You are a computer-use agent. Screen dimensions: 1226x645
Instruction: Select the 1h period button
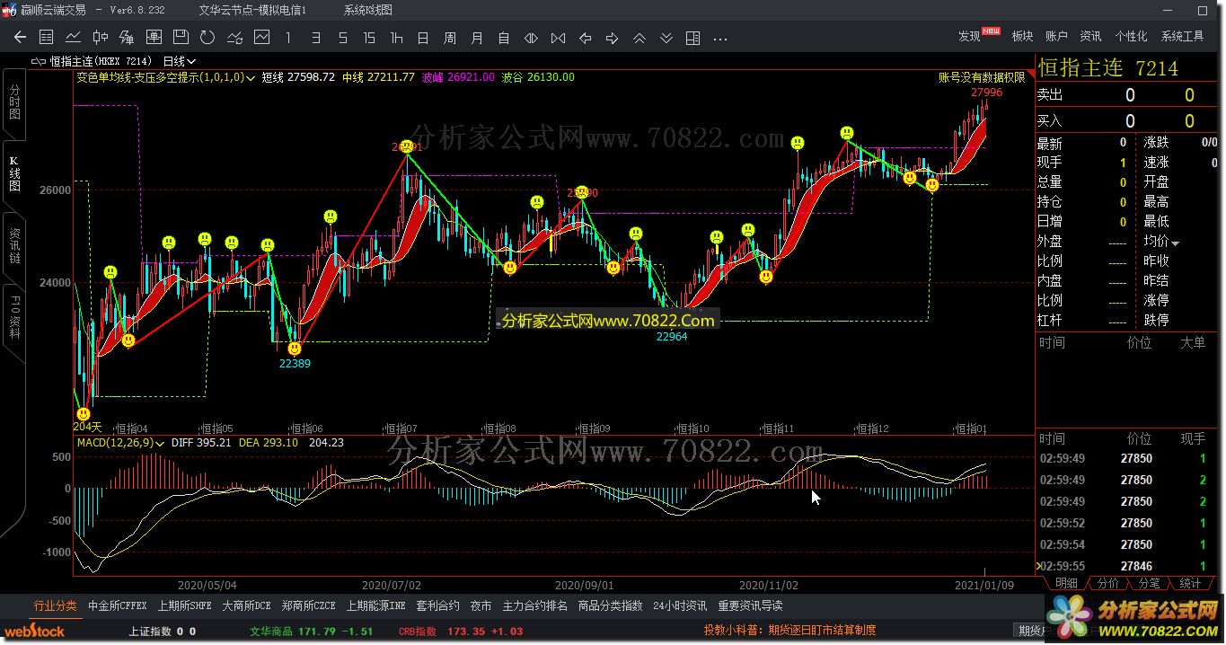396,38
